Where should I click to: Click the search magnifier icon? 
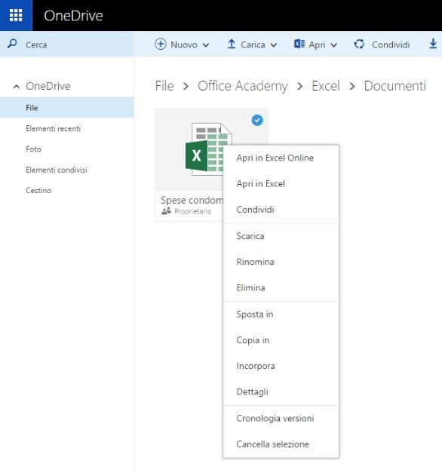12,44
